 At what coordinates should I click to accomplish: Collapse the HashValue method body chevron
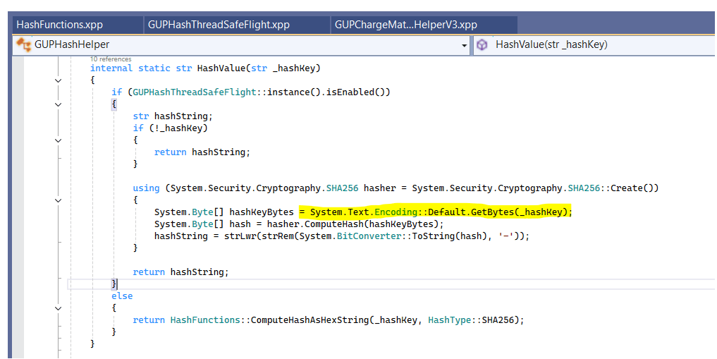(59, 80)
